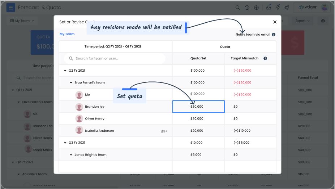This screenshot has width=335, height=189.
Task: Close the Set or Revise Quota dialog
Action: [275, 22]
